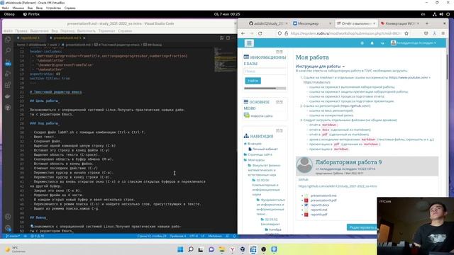The height and width of the screenshot is (255, 454).
Task: Click the Firefox back arrow
Action: [243, 33]
